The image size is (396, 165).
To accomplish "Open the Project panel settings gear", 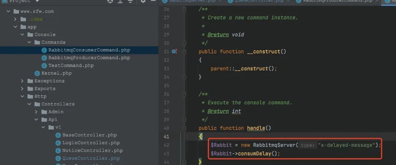I will [x=143, y=1].
